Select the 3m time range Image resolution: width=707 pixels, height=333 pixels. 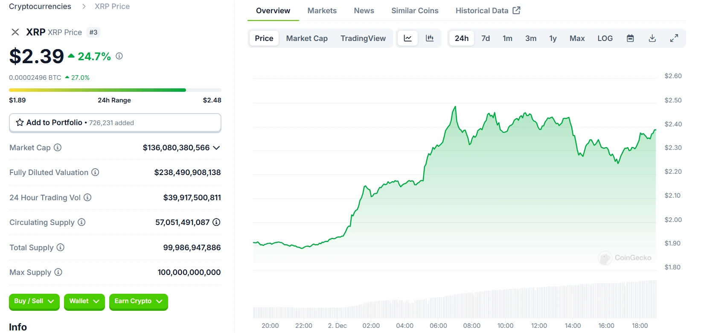[531, 38]
